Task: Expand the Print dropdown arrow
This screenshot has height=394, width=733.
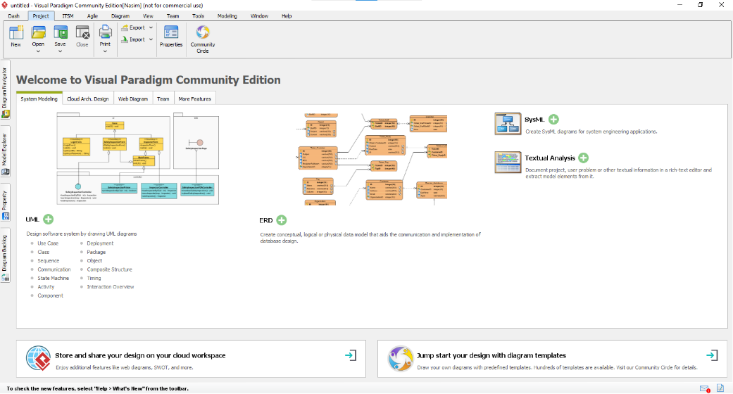Action: click(x=105, y=51)
